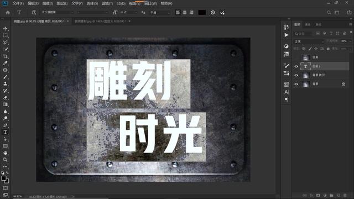Toggle adjustment layer filter icon
The height and width of the screenshot is (199, 354).
(x=325, y=33)
